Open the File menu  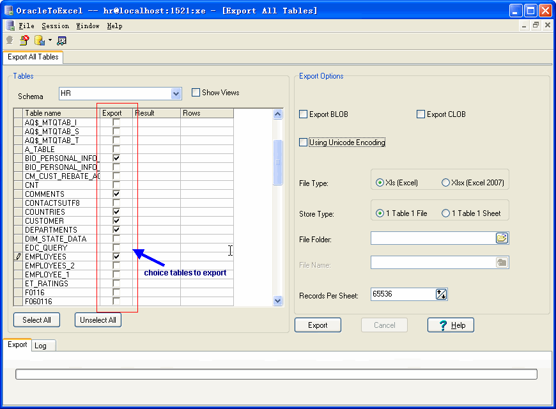click(x=26, y=26)
